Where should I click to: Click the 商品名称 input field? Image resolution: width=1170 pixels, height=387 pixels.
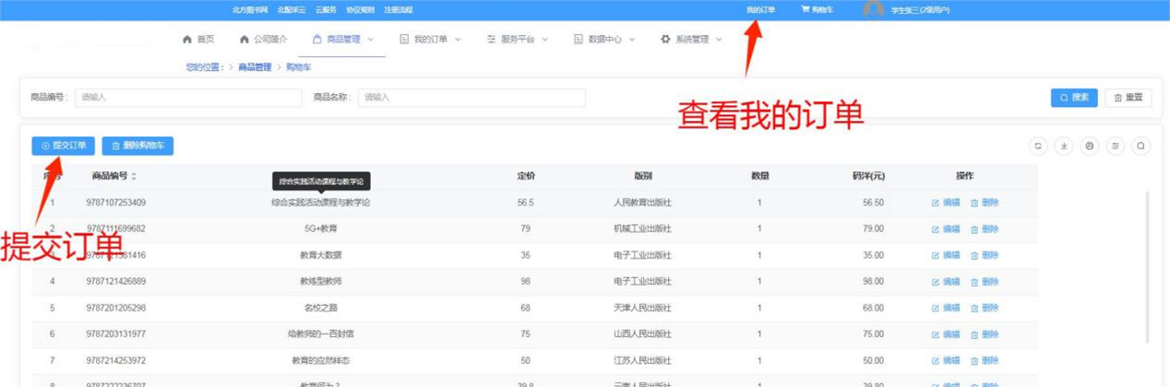click(x=472, y=98)
